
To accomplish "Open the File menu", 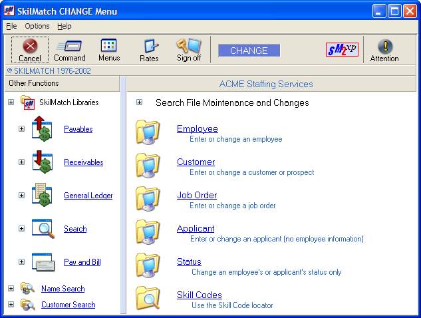I will (x=11, y=26).
